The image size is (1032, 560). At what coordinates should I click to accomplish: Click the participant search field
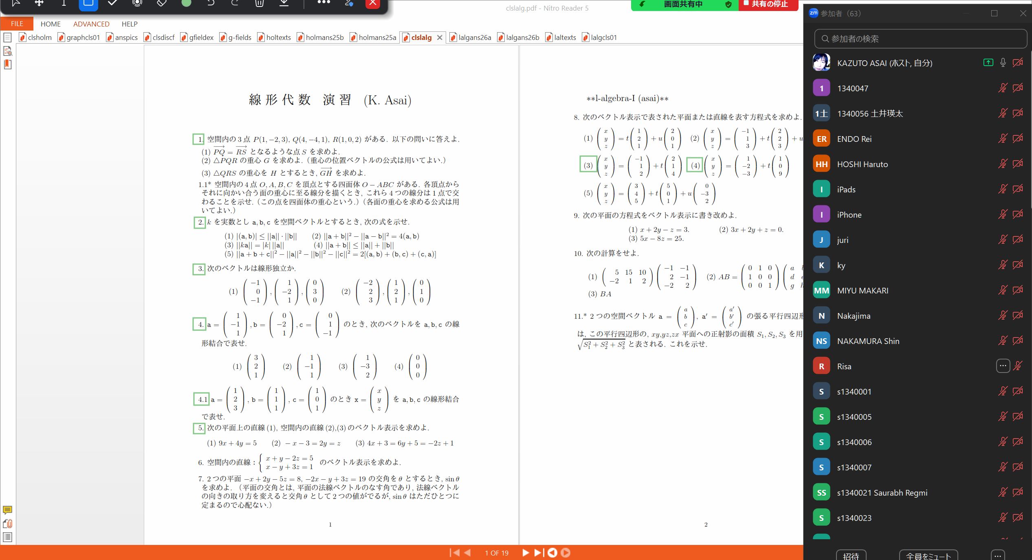pyautogui.click(x=920, y=39)
